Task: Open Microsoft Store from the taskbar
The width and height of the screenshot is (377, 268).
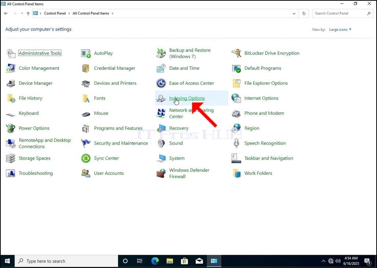Action: click(x=184, y=261)
